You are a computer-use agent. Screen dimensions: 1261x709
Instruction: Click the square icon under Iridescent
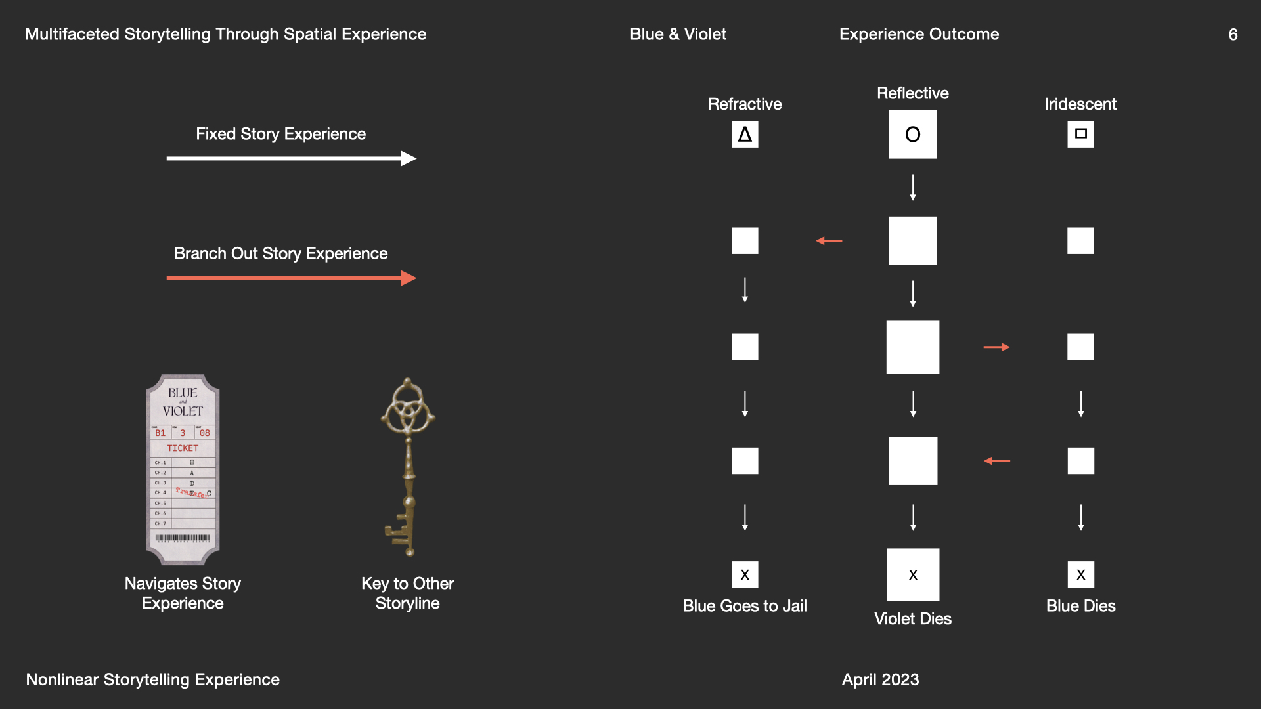1080,134
